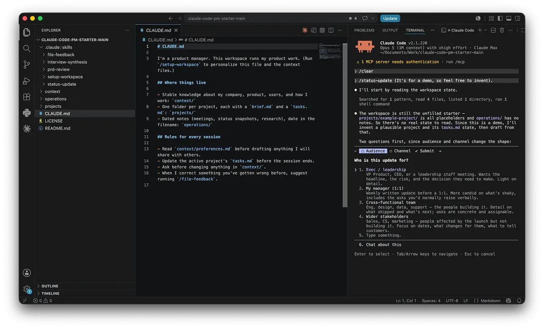Click Ln 1, Col 1 cursor position

406,300
